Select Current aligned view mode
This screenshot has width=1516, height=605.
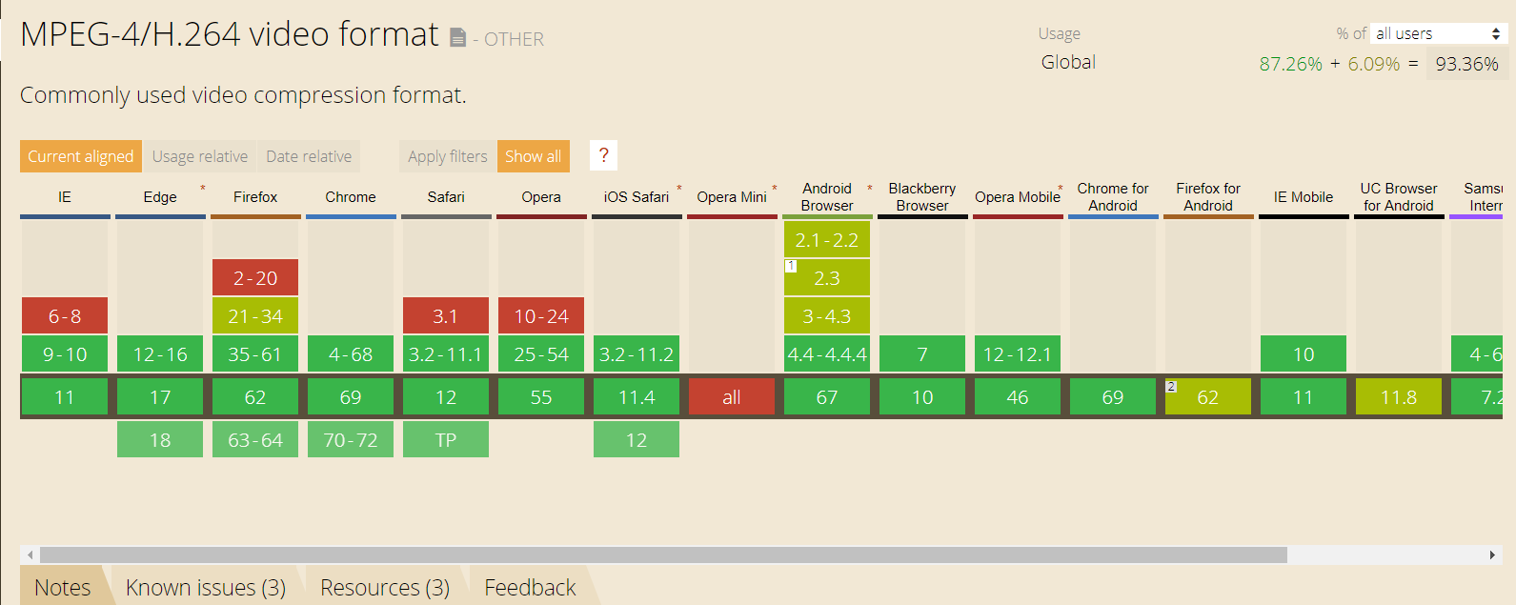click(81, 156)
